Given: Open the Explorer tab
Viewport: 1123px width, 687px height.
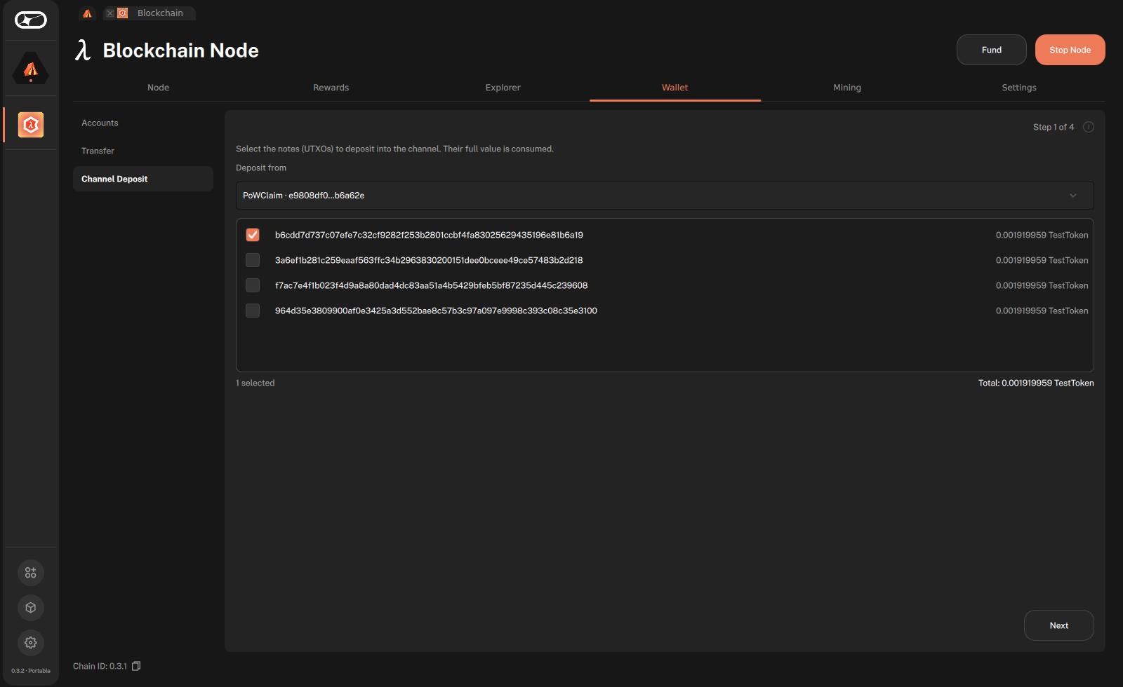Looking at the screenshot, I should (x=503, y=88).
